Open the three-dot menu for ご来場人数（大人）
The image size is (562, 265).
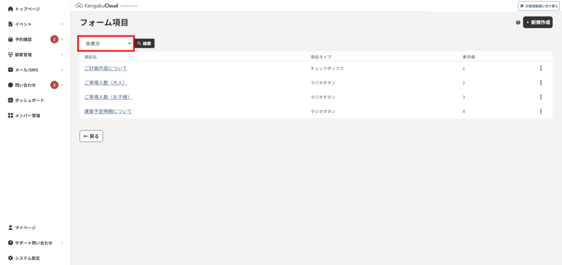click(541, 83)
